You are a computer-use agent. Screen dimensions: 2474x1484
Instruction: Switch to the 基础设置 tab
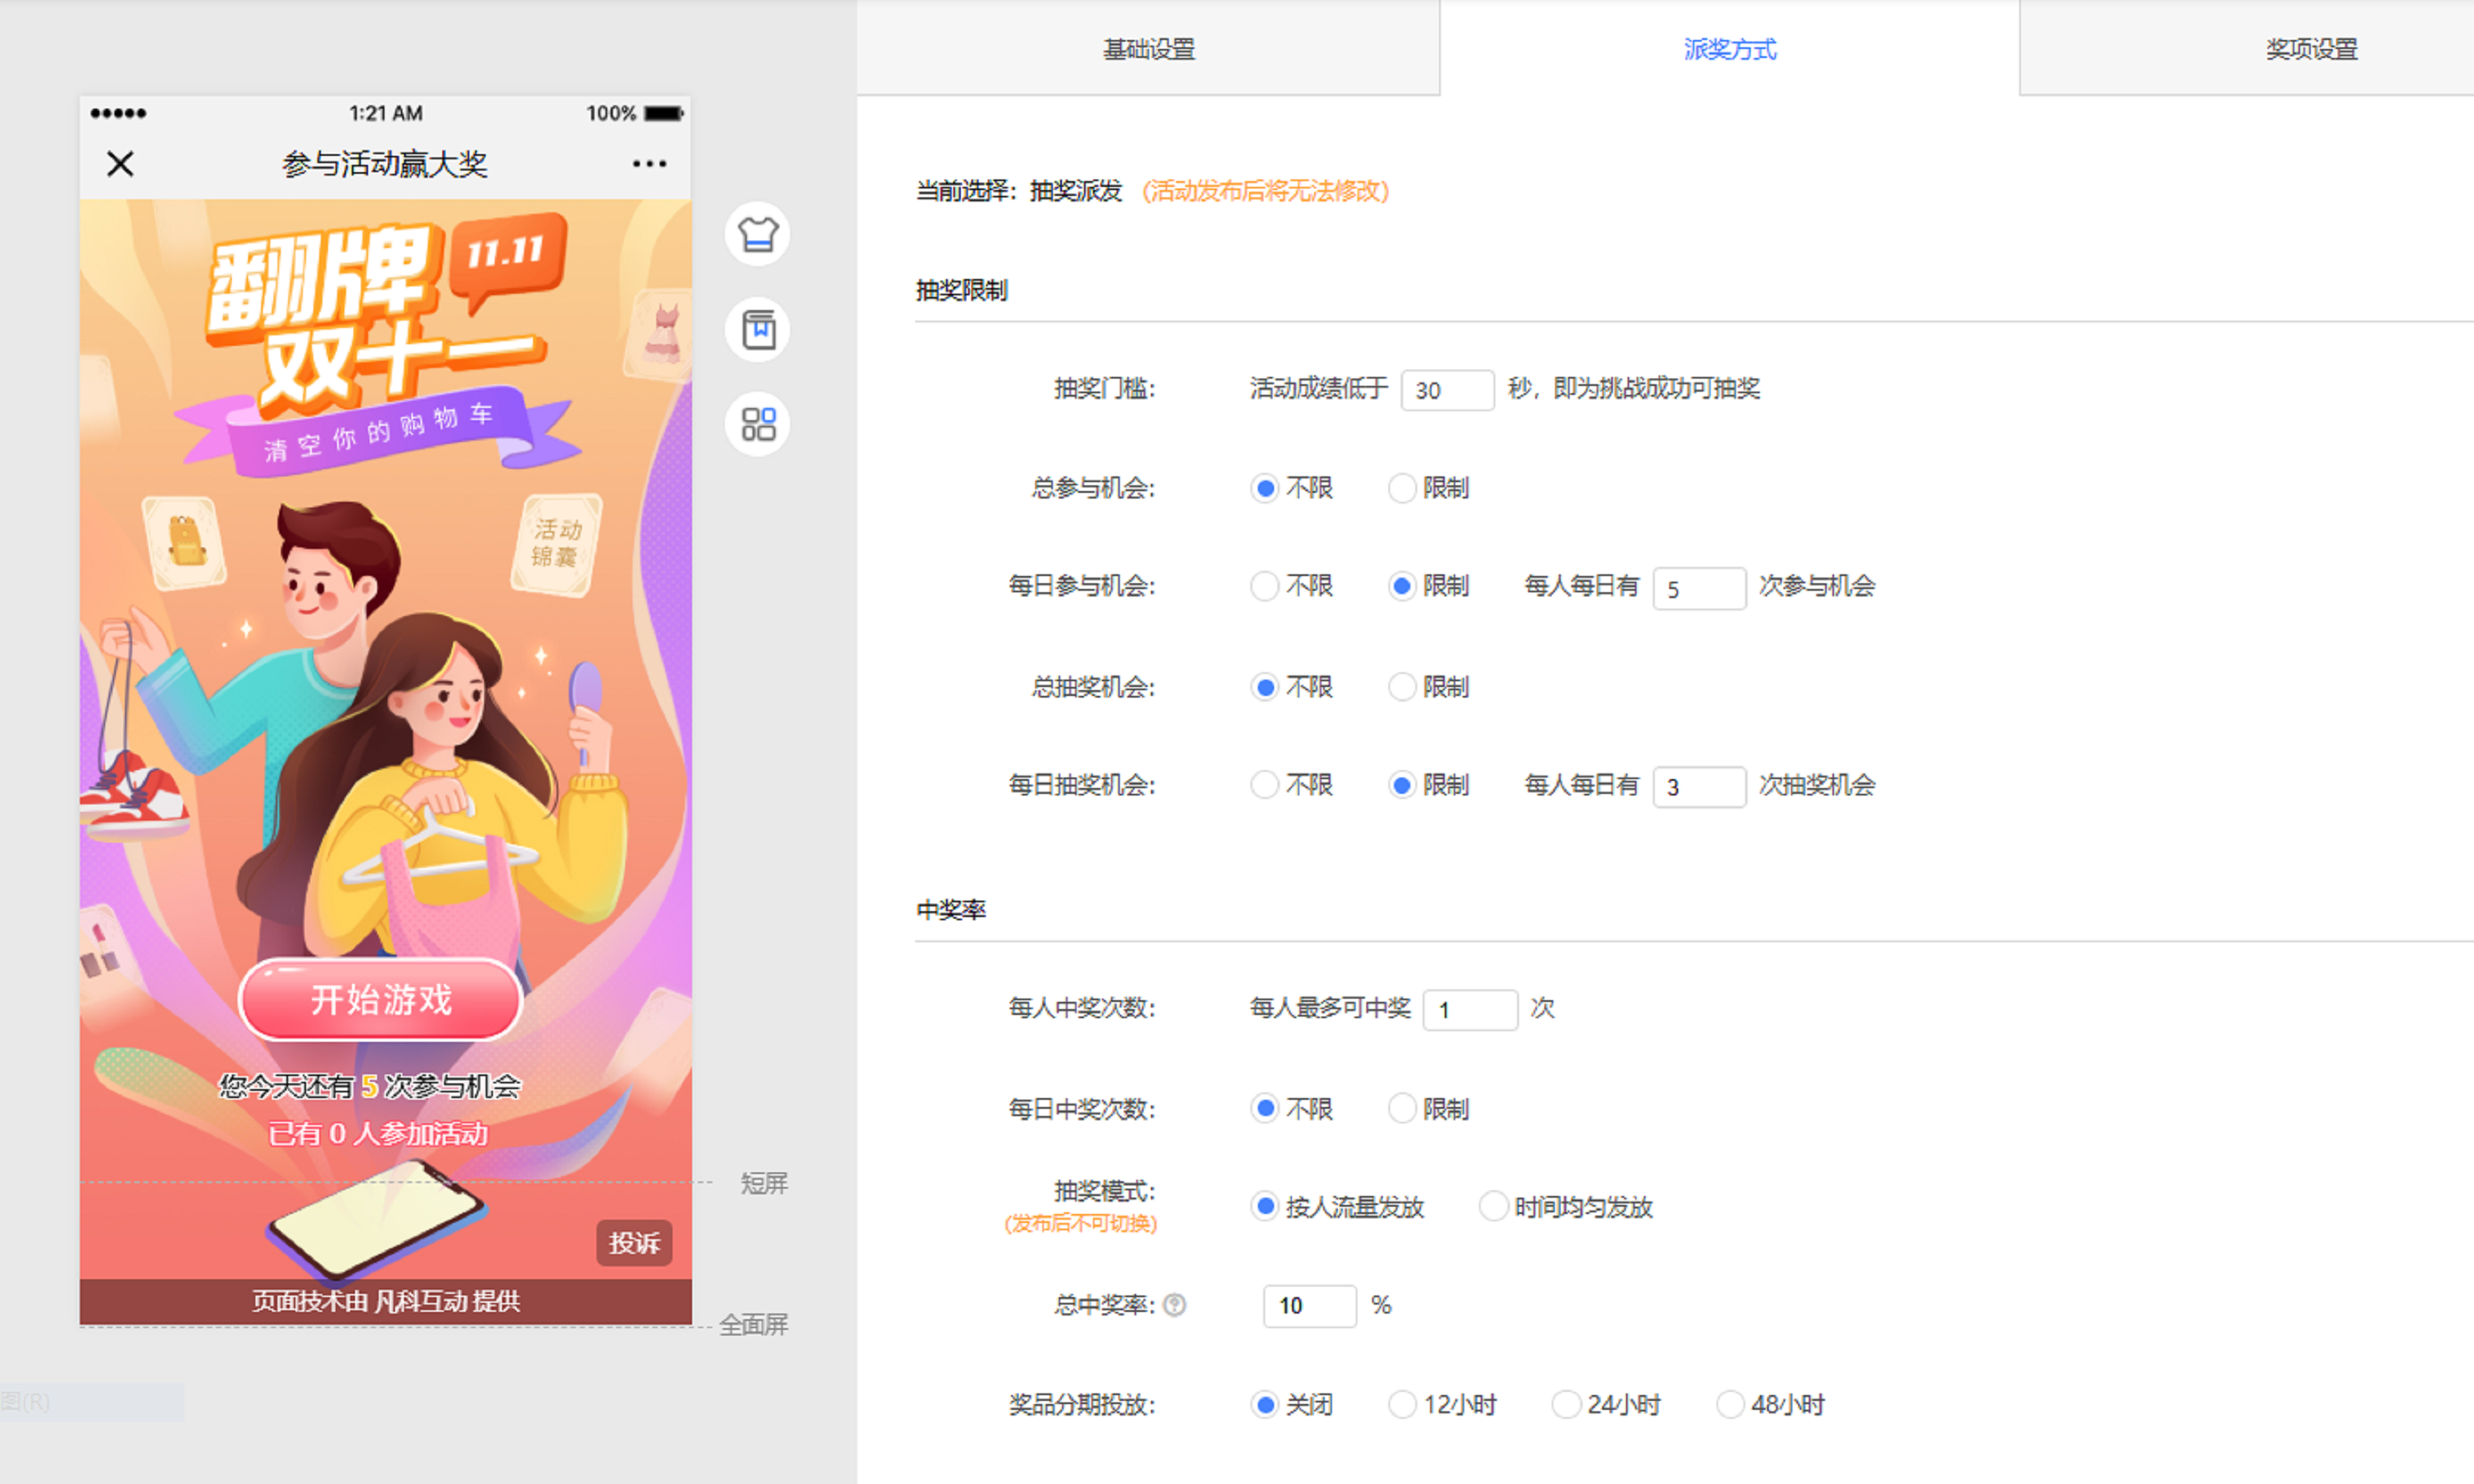(x=1148, y=49)
